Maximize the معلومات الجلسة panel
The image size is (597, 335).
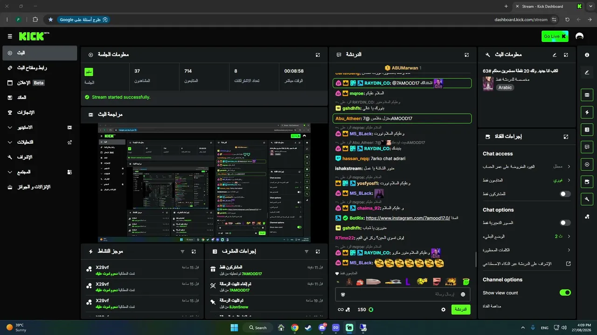[318, 54]
